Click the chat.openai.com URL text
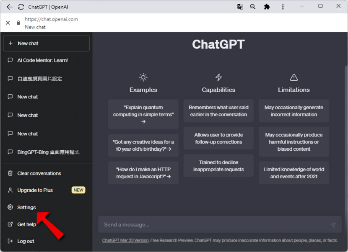The width and height of the screenshot is (348, 252). 51,19
